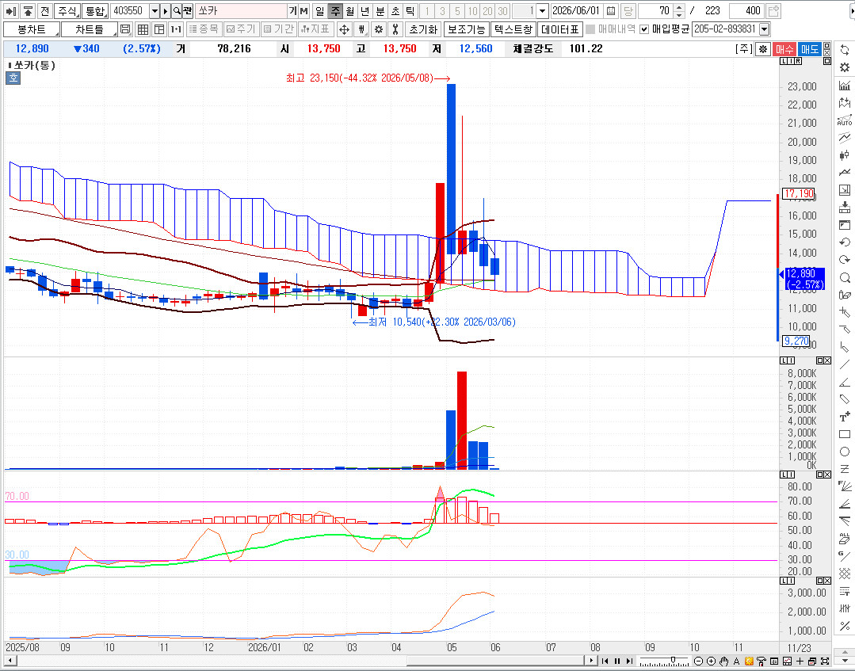Click the wrench tools icon in toolbar
This screenshot has width=855, height=671.
[395, 29]
